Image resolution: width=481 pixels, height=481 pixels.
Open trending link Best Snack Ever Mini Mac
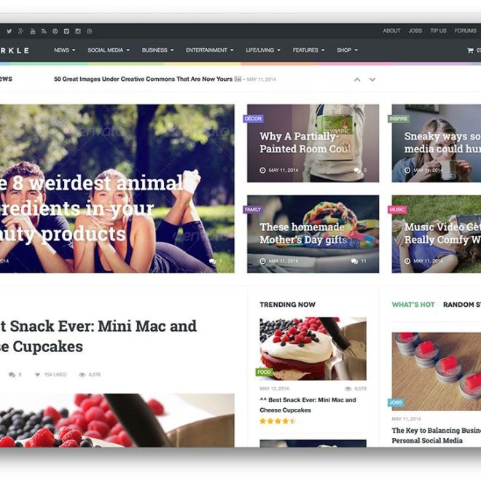point(308,405)
